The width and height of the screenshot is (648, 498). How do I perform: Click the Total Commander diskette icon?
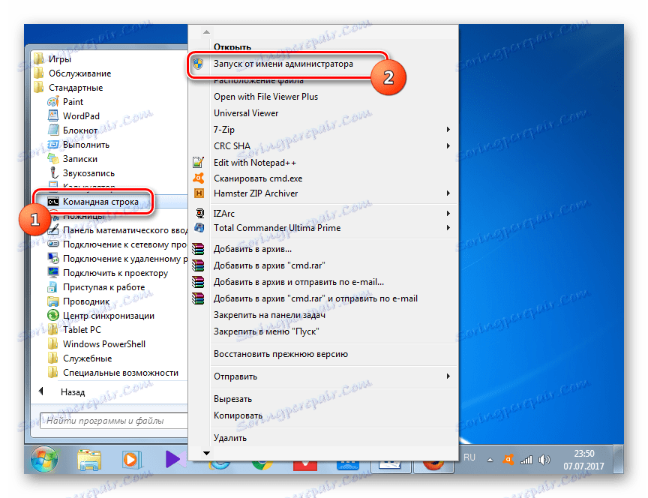click(199, 228)
